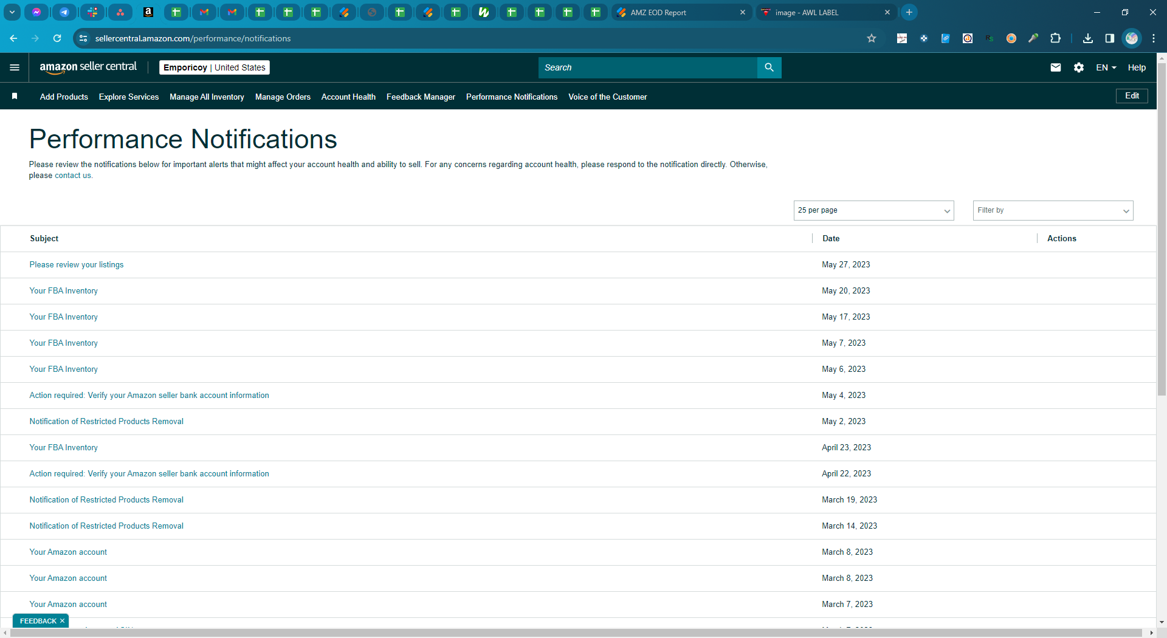Click the AMZ 'a' magnifier extension icon

[968, 38]
